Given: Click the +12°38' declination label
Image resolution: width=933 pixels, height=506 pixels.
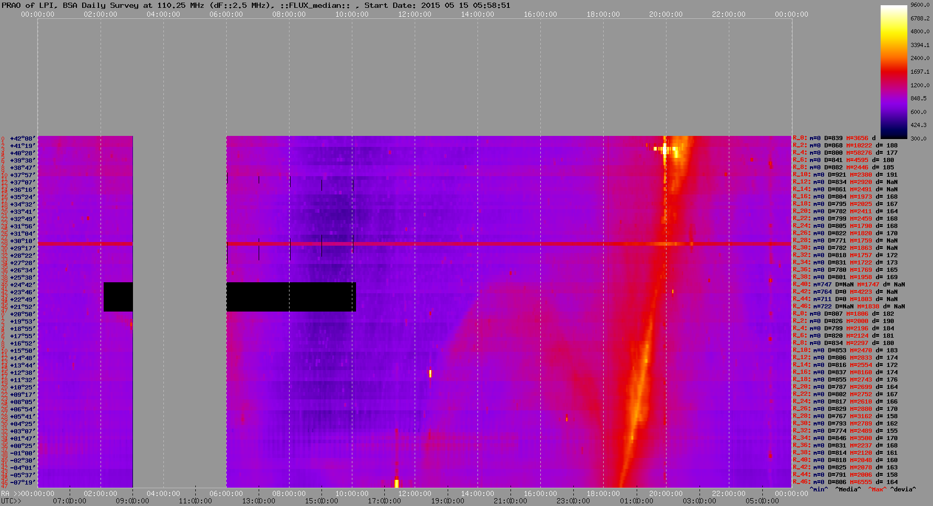Looking at the screenshot, I should point(23,373).
